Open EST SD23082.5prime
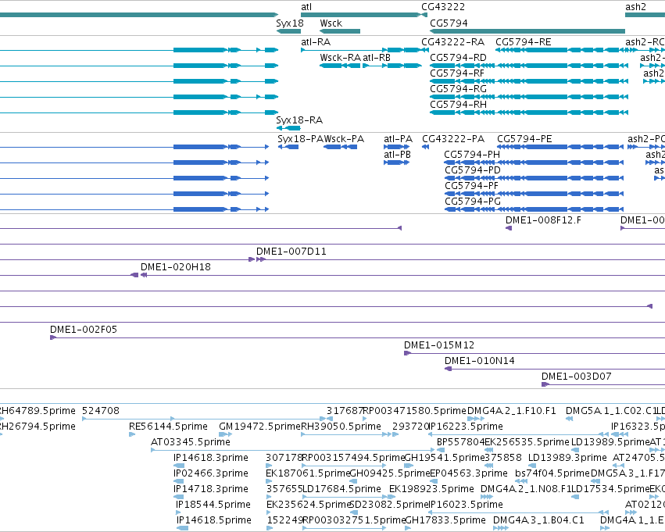This screenshot has width=665, height=532. pos(389,505)
